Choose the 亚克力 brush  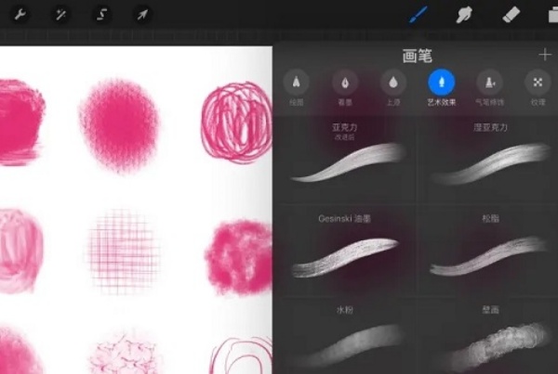(346, 161)
